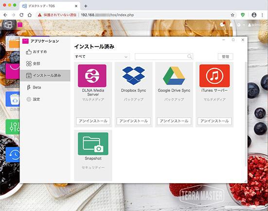
Task: Open a new browser tab
Action: (x=86, y=6)
